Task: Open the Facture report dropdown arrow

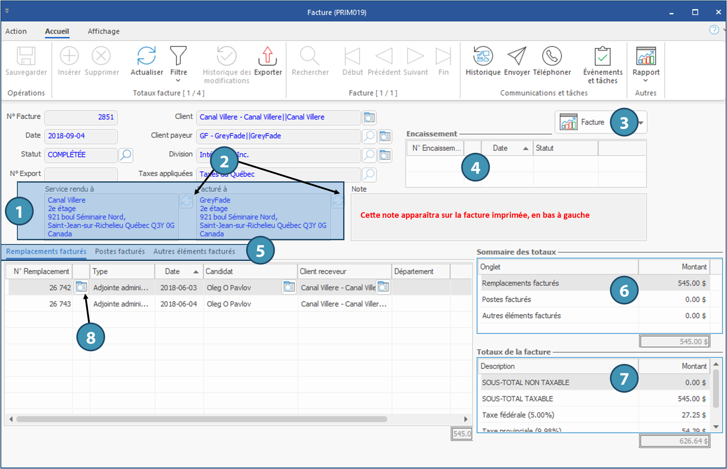Action: (x=641, y=123)
